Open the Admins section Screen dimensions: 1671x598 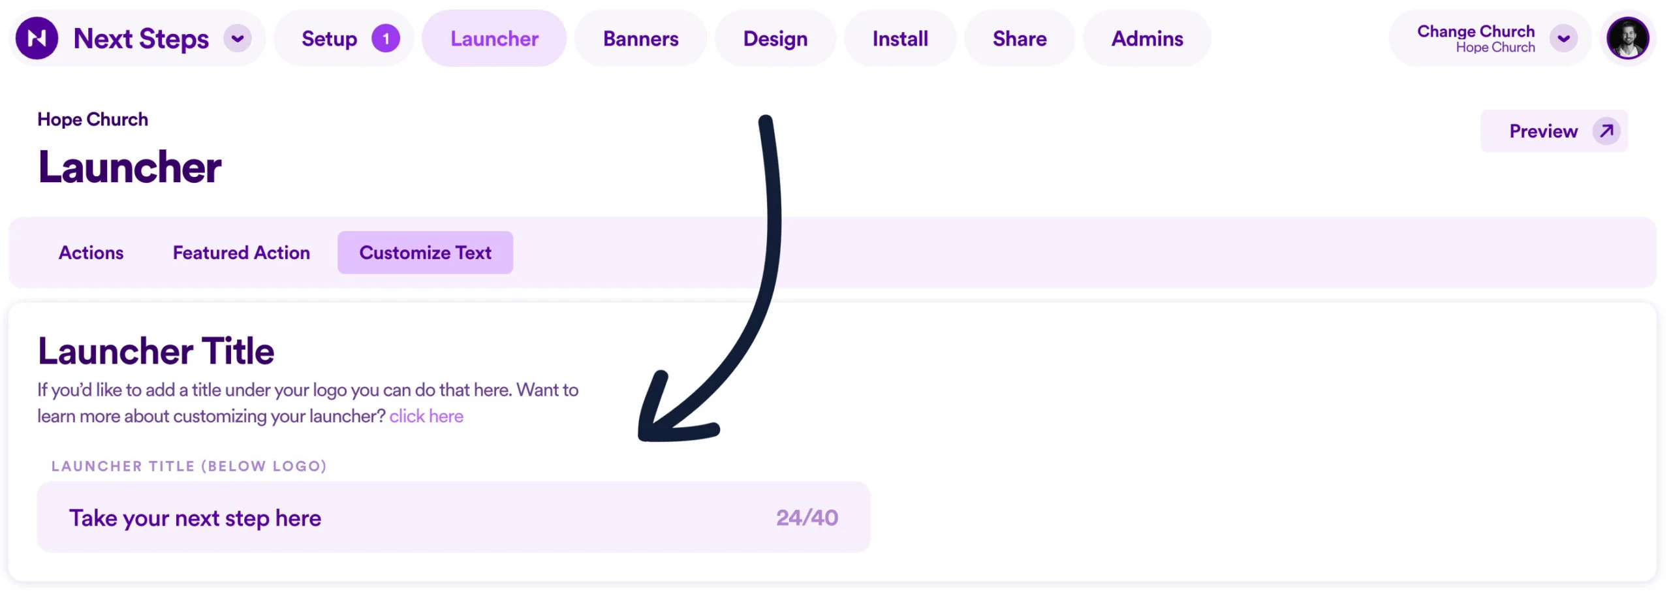(x=1147, y=39)
